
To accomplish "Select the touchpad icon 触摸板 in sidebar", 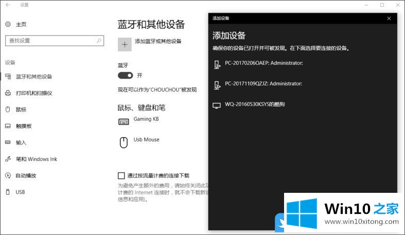I will [x=8, y=126].
